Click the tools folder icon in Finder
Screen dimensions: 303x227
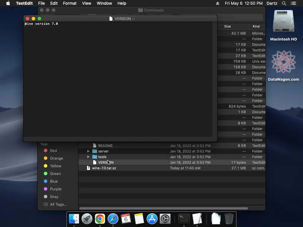point(94,157)
